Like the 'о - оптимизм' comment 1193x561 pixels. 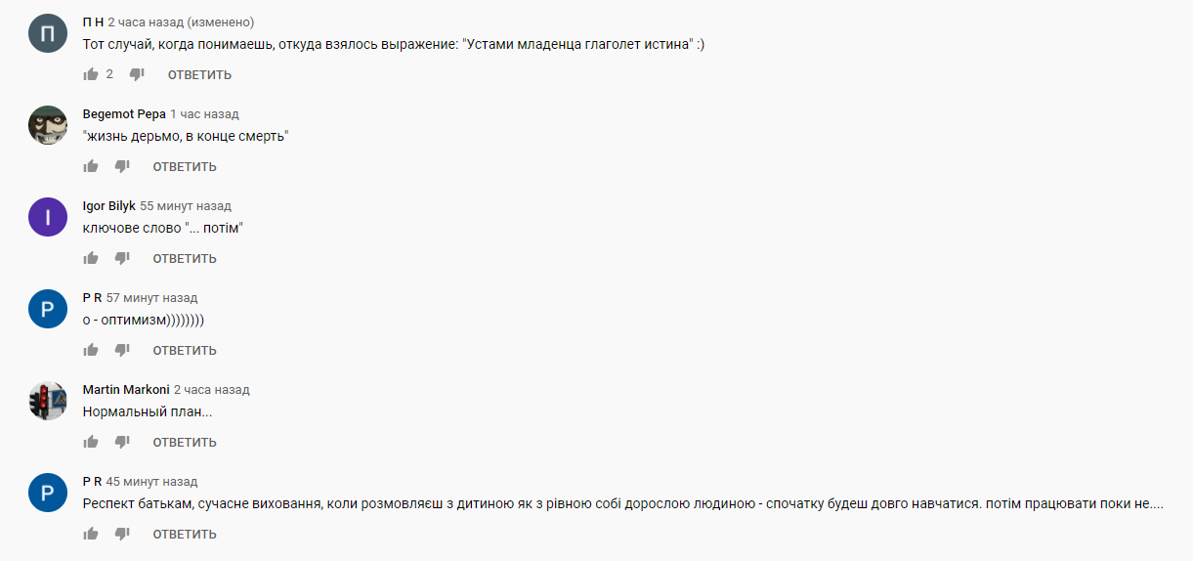click(x=91, y=350)
